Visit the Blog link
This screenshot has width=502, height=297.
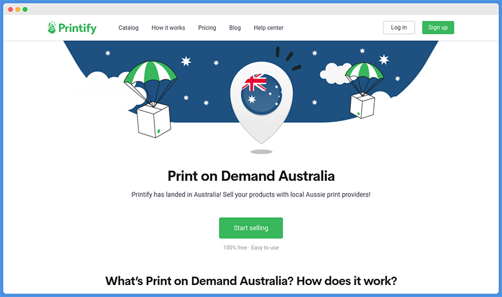click(235, 28)
